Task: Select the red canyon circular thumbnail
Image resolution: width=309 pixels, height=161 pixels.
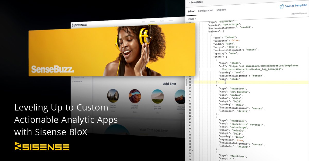Action: point(135,96)
